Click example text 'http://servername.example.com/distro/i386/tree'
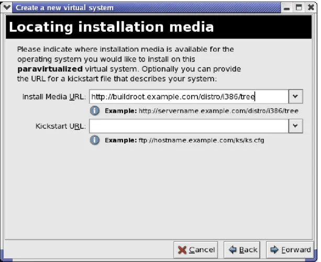This screenshot has height=262, width=321. [x=218, y=111]
